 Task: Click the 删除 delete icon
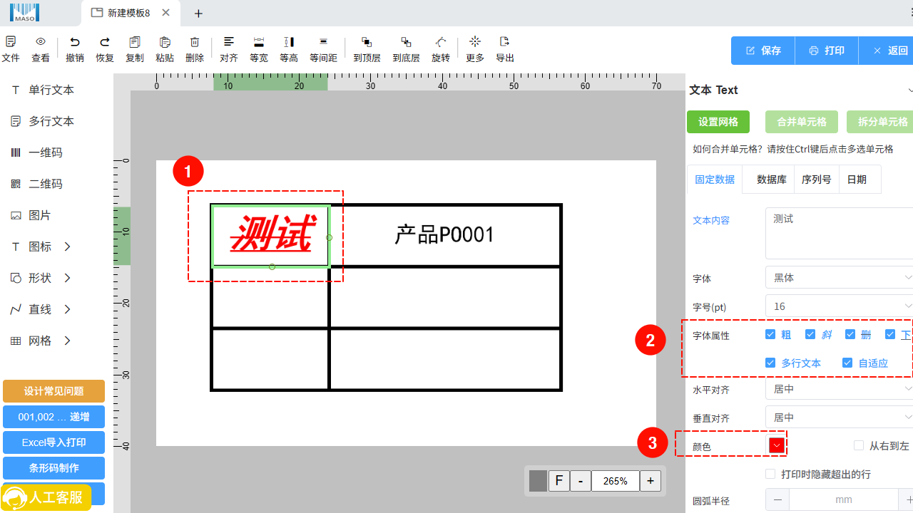point(195,48)
